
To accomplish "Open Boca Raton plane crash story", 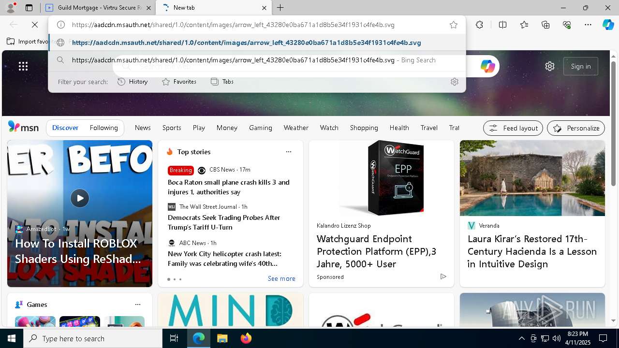I will click(x=229, y=187).
